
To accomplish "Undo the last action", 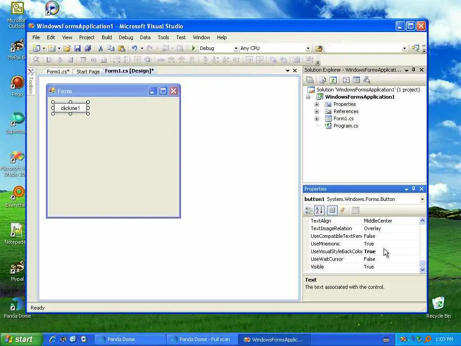I will pyautogui.click(x=134, y=48).
